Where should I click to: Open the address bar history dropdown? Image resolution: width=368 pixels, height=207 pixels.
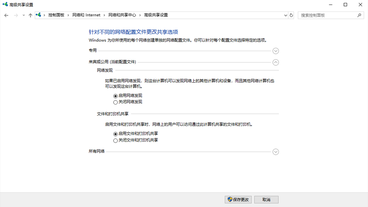(x=285, y=16)
